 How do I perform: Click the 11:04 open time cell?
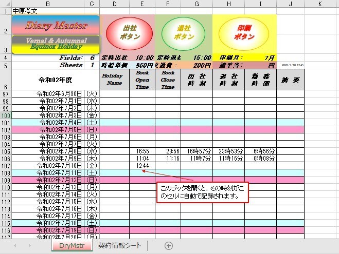142,159
